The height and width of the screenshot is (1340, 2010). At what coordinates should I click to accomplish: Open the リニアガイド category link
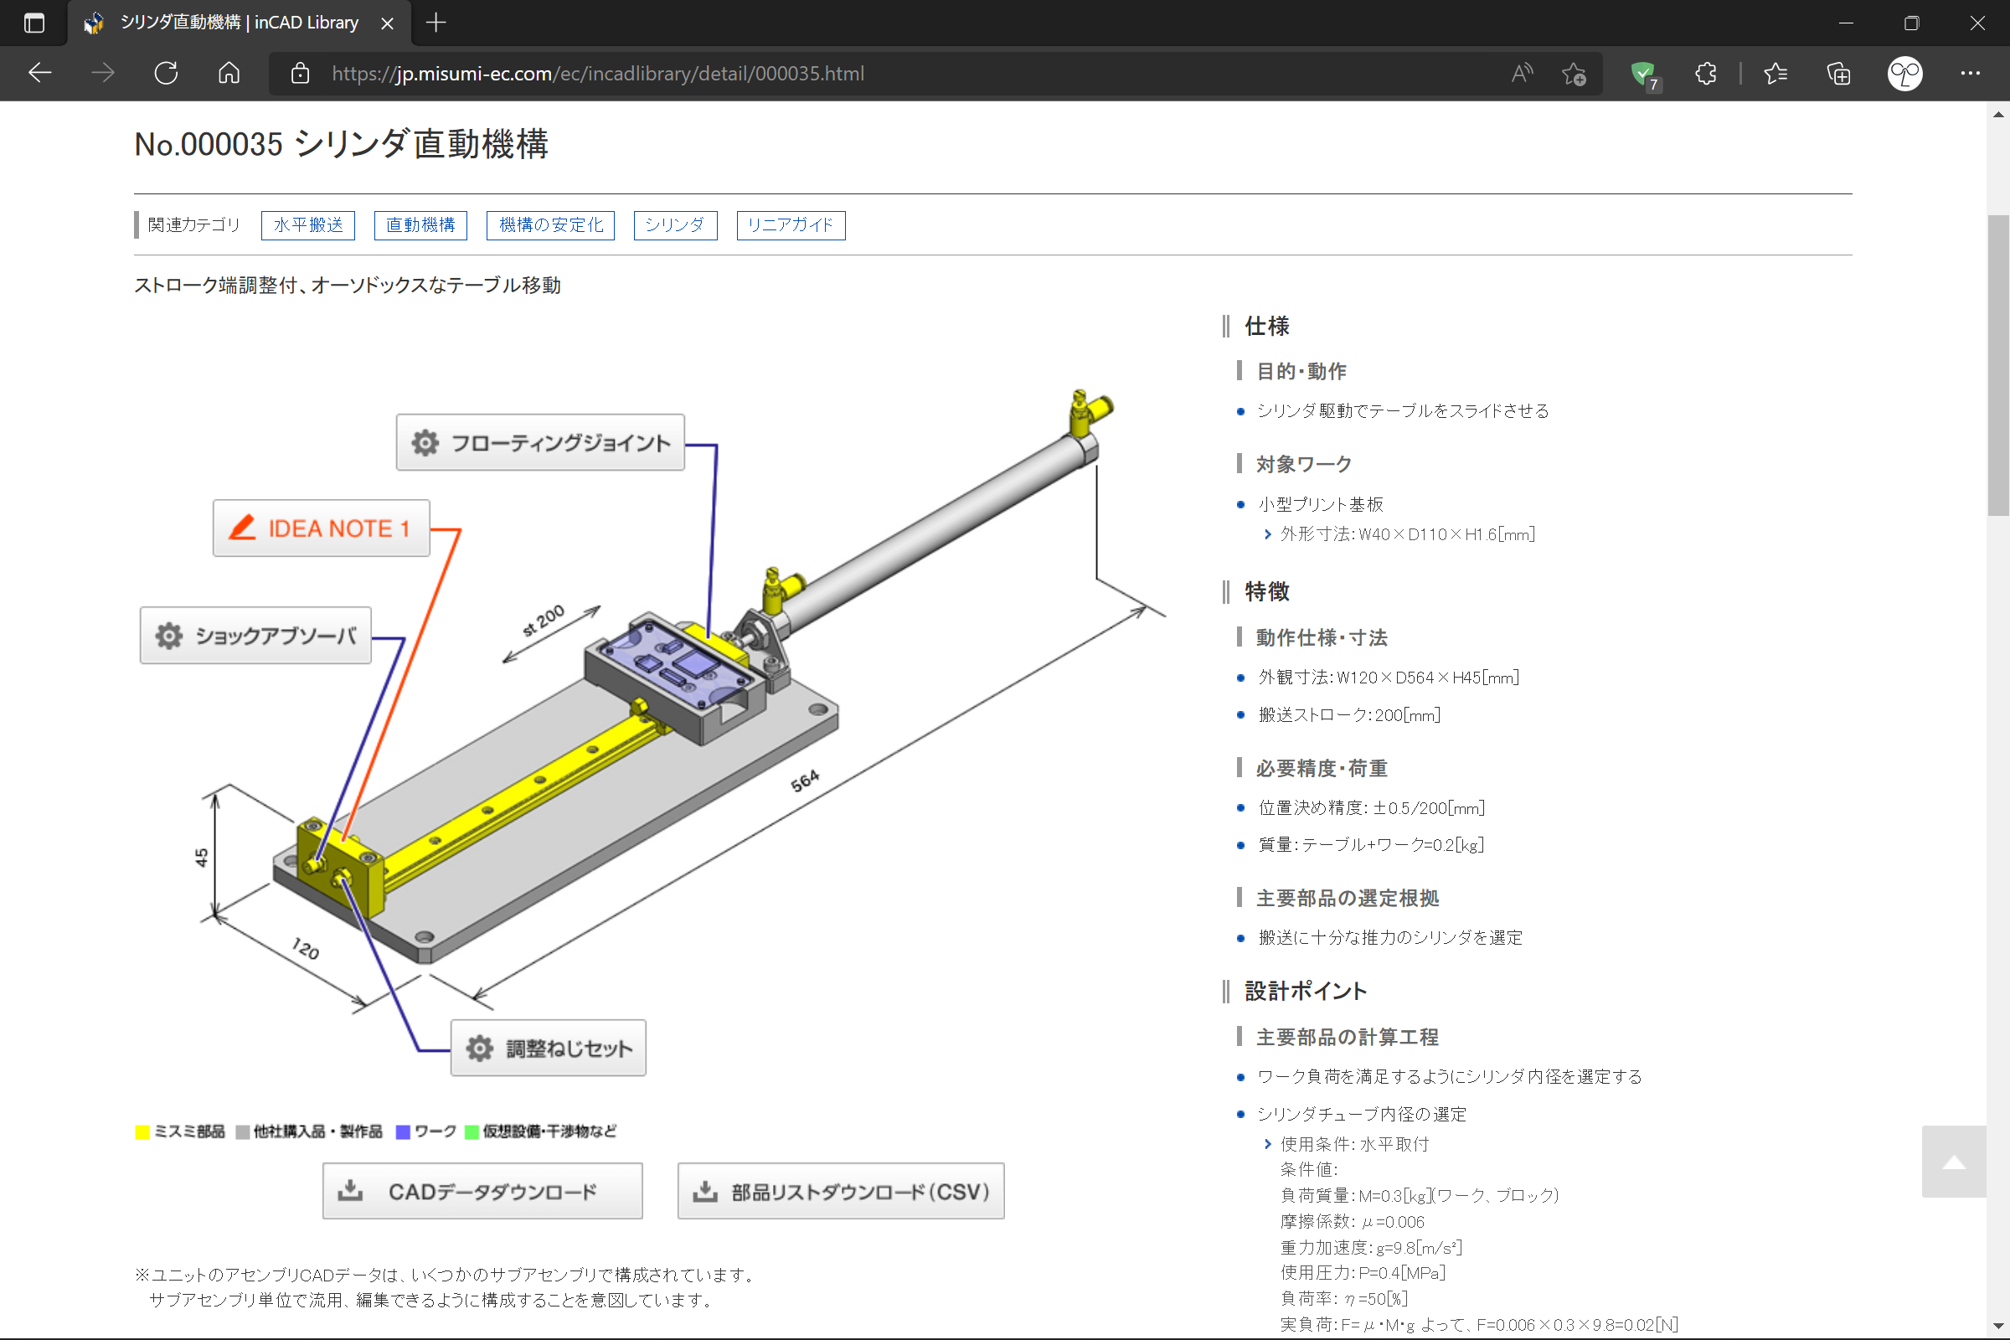point(791,224)
